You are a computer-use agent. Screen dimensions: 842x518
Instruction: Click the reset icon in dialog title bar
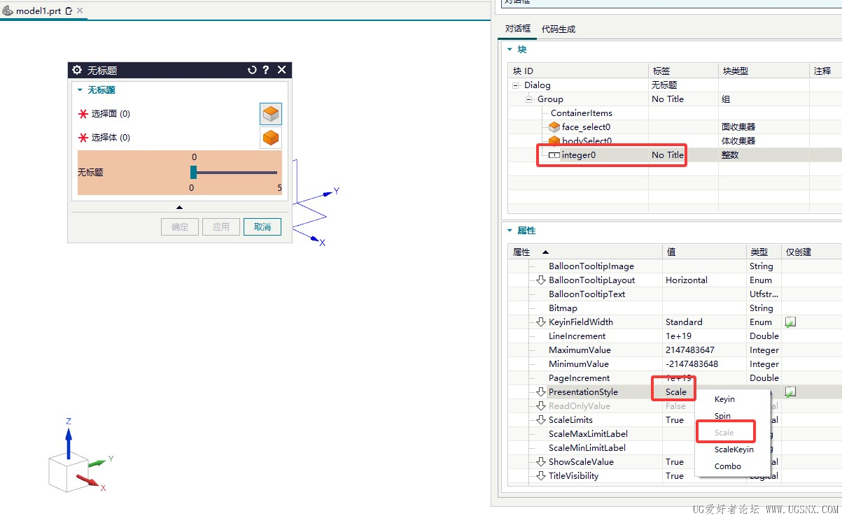point(252,70)
